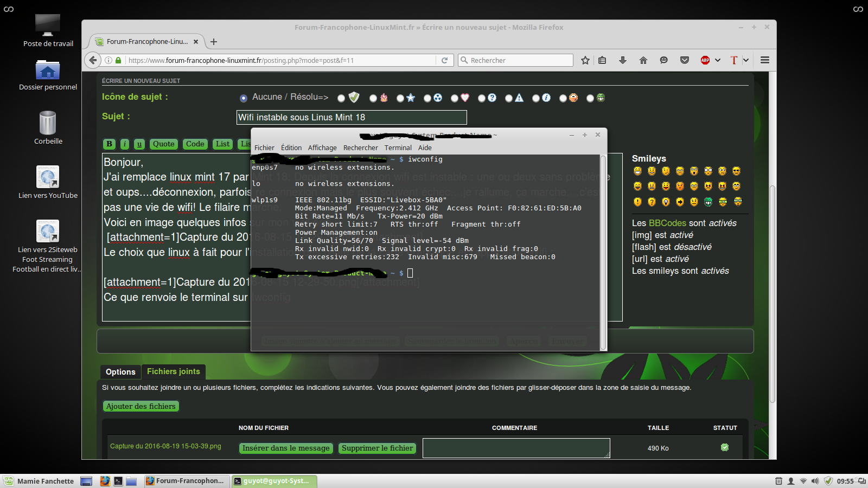The image size is (868, 488).
Task: Select the heart topic icon radio
Action: (455, 98)
